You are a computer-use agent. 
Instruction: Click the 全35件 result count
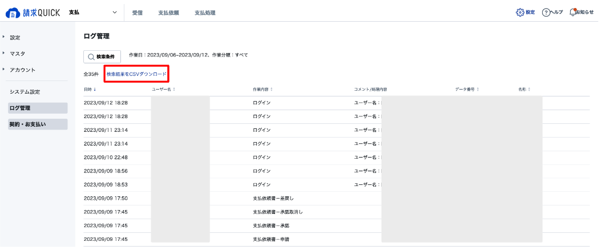click(x=91, y=74)
